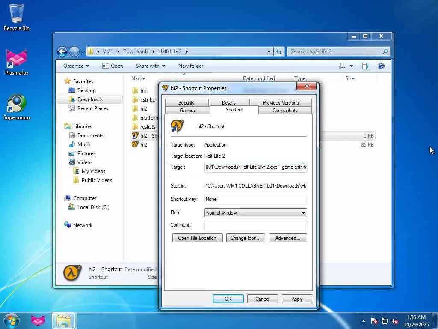Confirm with the OK button
438x329 pixels.
pyautogui.click(x=228, y=299)
